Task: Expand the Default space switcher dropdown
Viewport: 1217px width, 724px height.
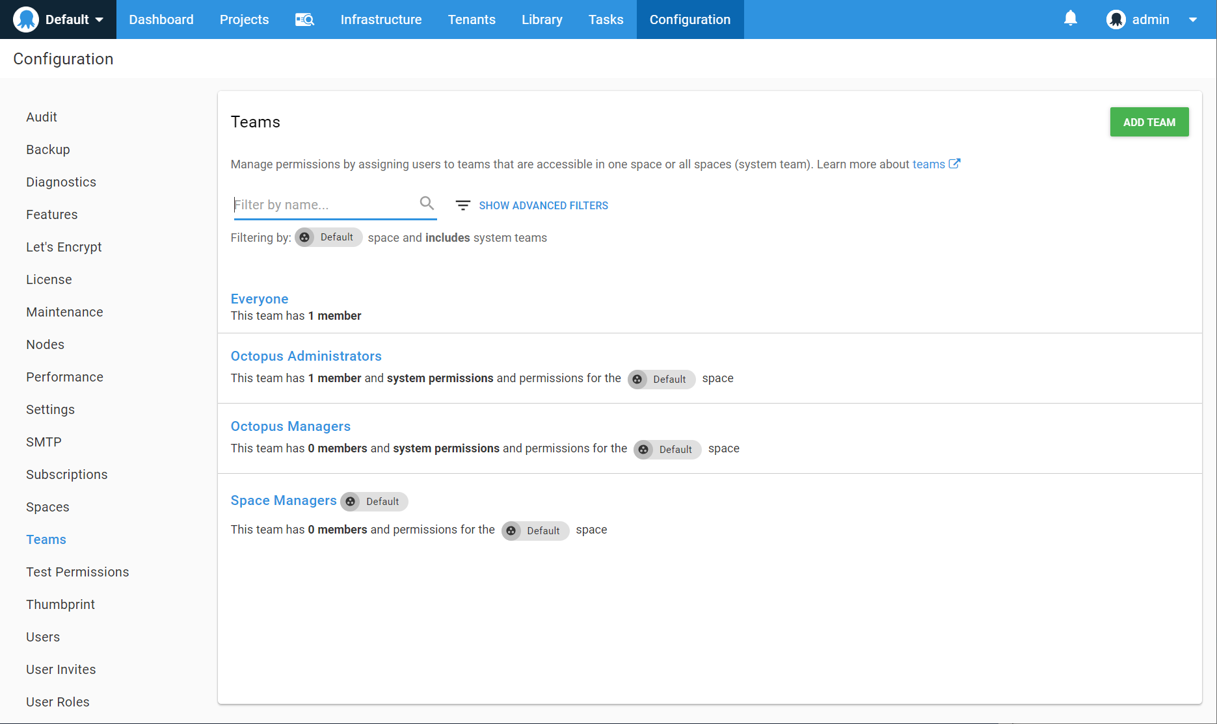Action: pos(99,19)
